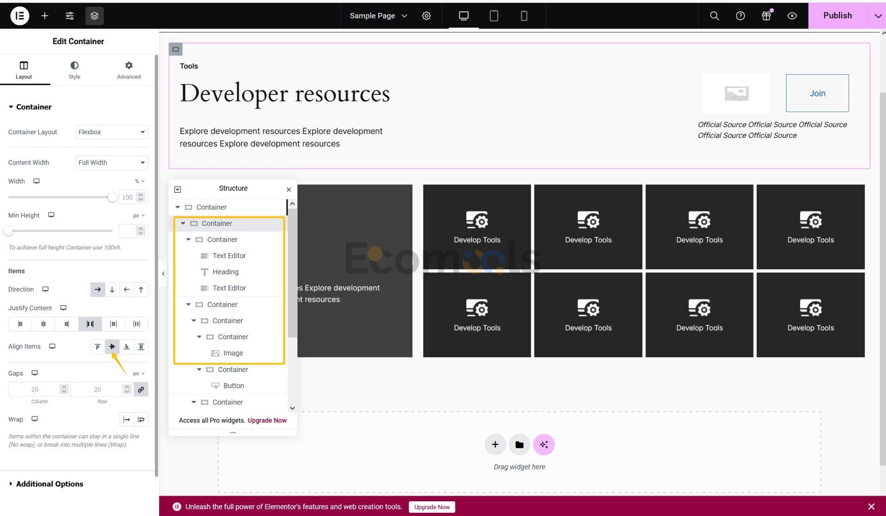The image size is (886, 516).
Task: Toggle the Structure layers icon in top bar
Action: [x=95, y=16]
